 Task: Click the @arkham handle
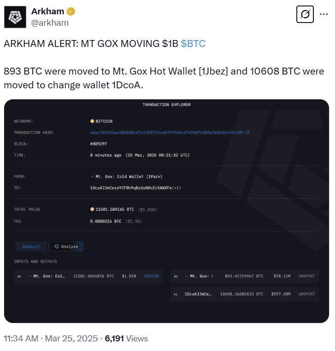pyautogui.click(x=50, y=23)
